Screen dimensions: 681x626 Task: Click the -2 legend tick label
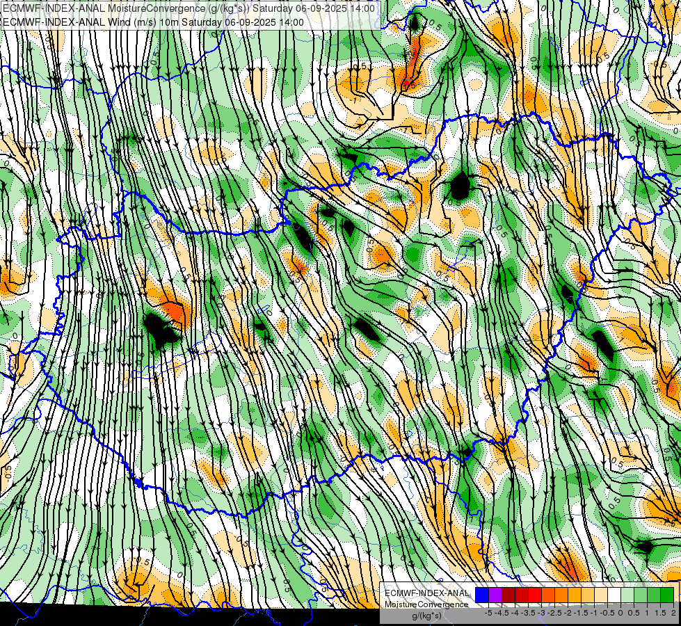click(568, 613)
